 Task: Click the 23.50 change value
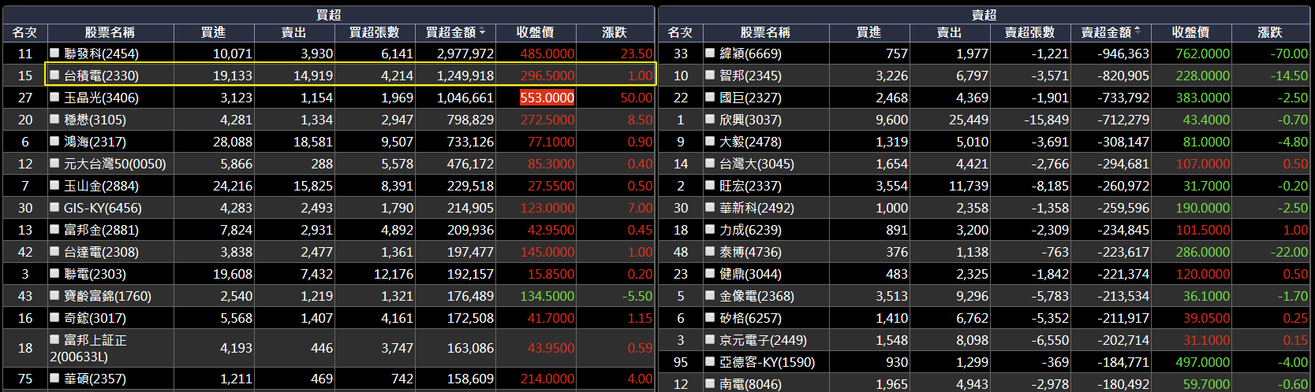(636, 54)
